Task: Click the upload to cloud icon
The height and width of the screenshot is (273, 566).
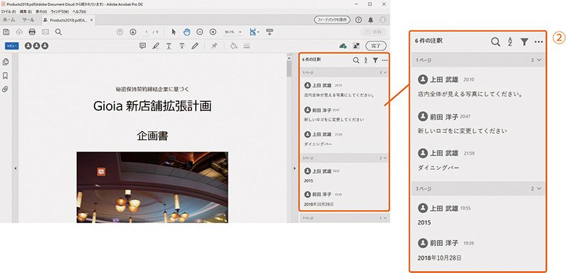Action: [x=19, y=32]
